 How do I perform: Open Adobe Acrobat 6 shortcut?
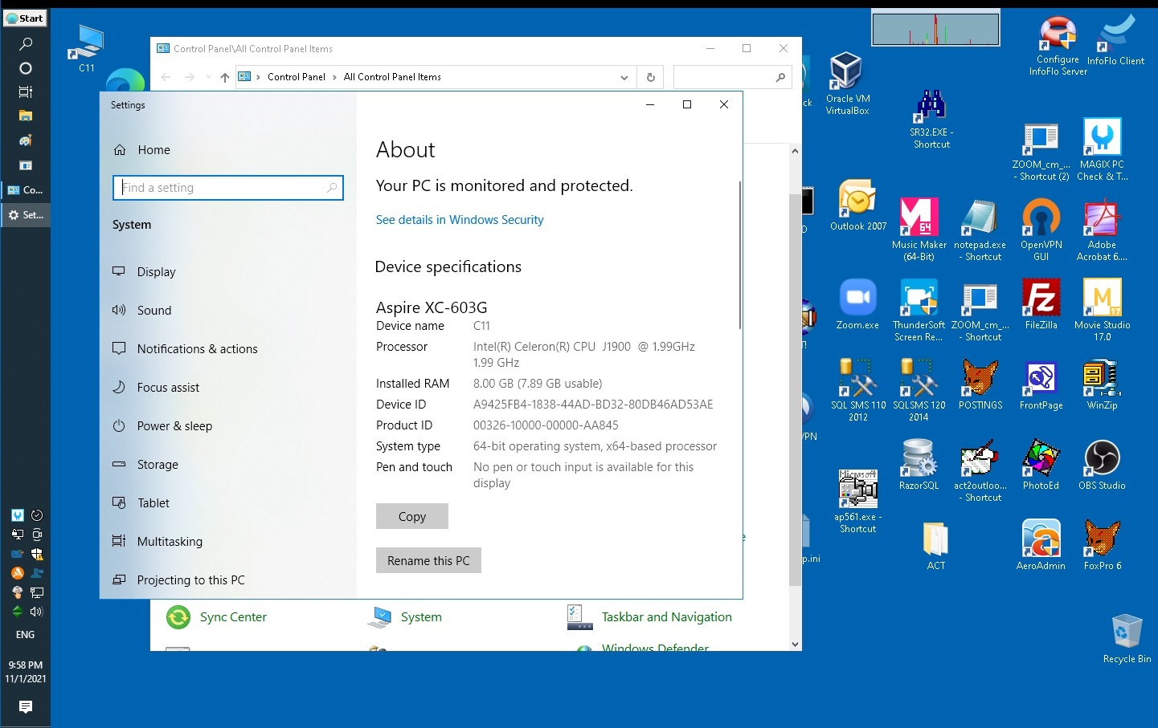click(1102, 230)
